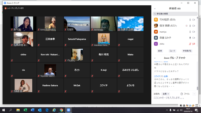Click the 招待 invite button
The image size is (201, 113).
pos(160,51)
